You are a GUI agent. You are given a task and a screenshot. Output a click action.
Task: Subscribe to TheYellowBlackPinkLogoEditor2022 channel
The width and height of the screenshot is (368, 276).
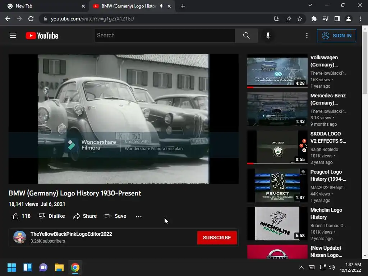click(x=217, y=238)
